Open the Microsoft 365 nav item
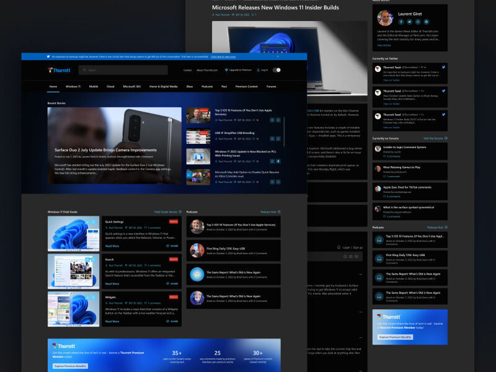Image resolution: width=496 pixels, height=372 pixels. pyautogui.click(x=132, y=86)
